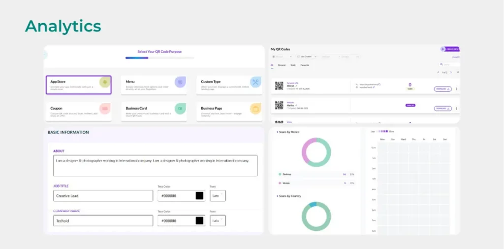The image size is (504, 249).
Task: Open the Job Title font dropdown
Action: point(218,196)
